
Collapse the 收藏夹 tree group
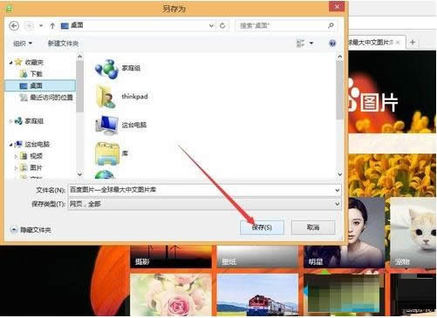10,63
